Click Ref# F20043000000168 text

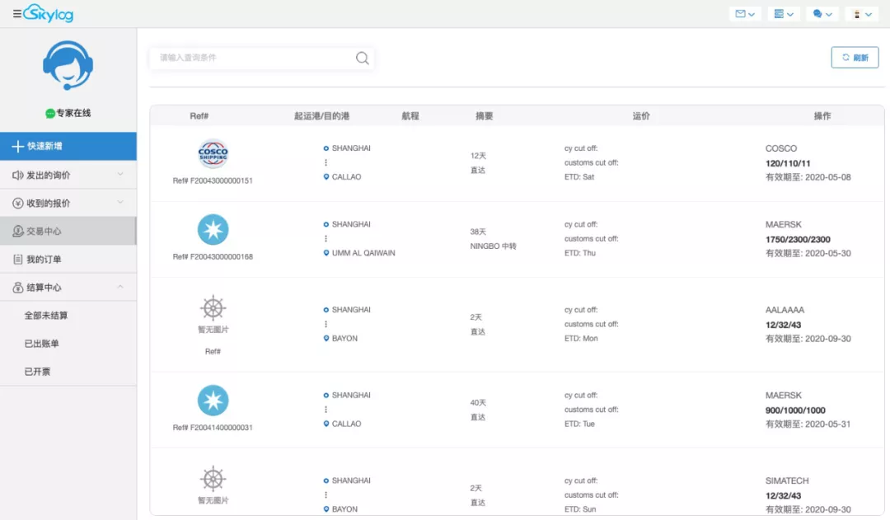213,256
